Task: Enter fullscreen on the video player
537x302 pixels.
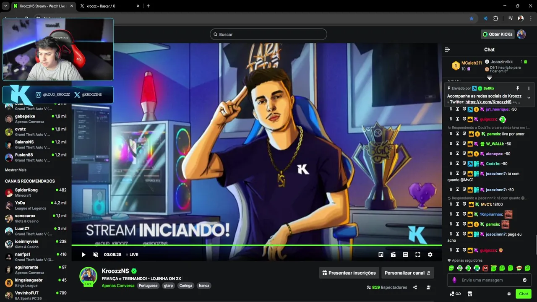Action: point(418,255)
